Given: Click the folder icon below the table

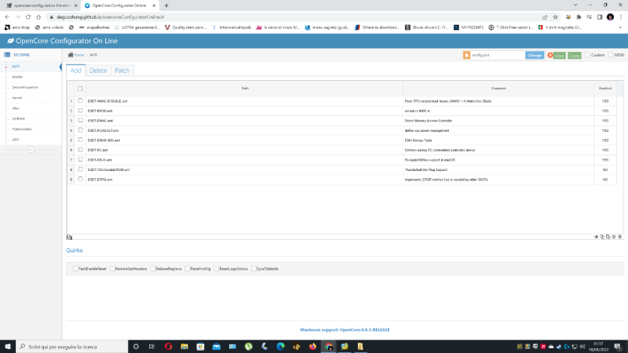Looking at the screenshot, I should pos(69,238).
